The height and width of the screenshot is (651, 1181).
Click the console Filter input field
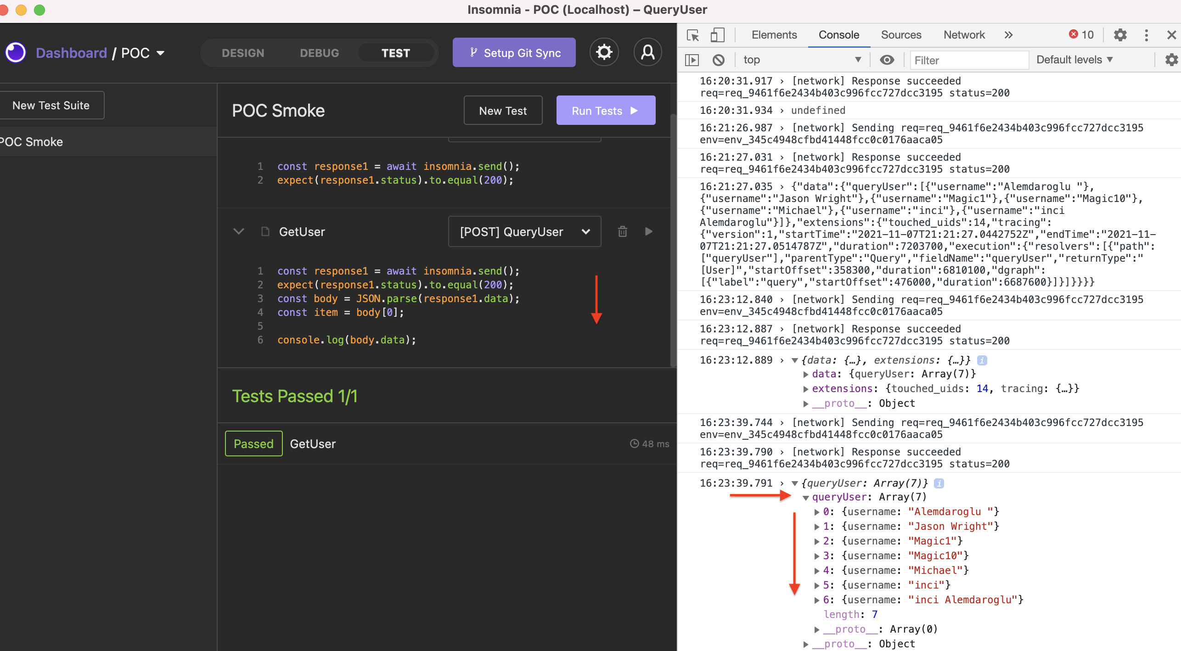pyautogui.click(x=969, y=60)
